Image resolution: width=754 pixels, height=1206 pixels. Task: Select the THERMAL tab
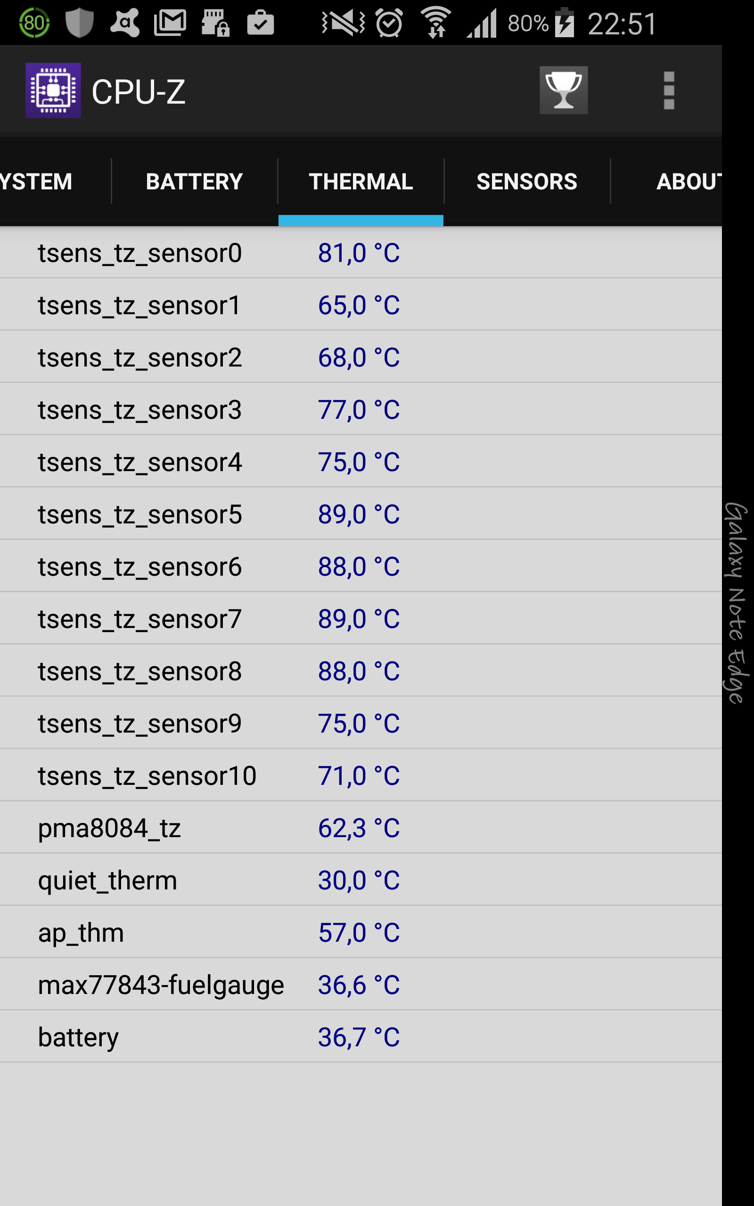click(361, 181)
